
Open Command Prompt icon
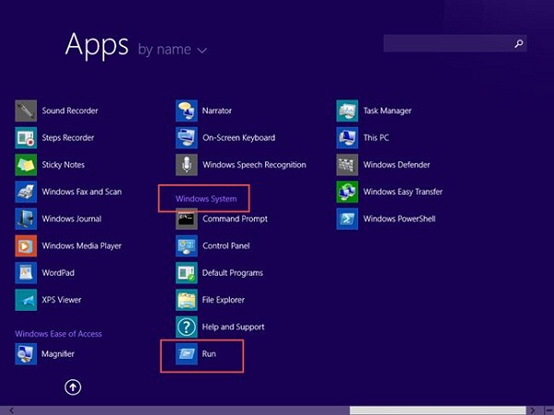point(187,219)
